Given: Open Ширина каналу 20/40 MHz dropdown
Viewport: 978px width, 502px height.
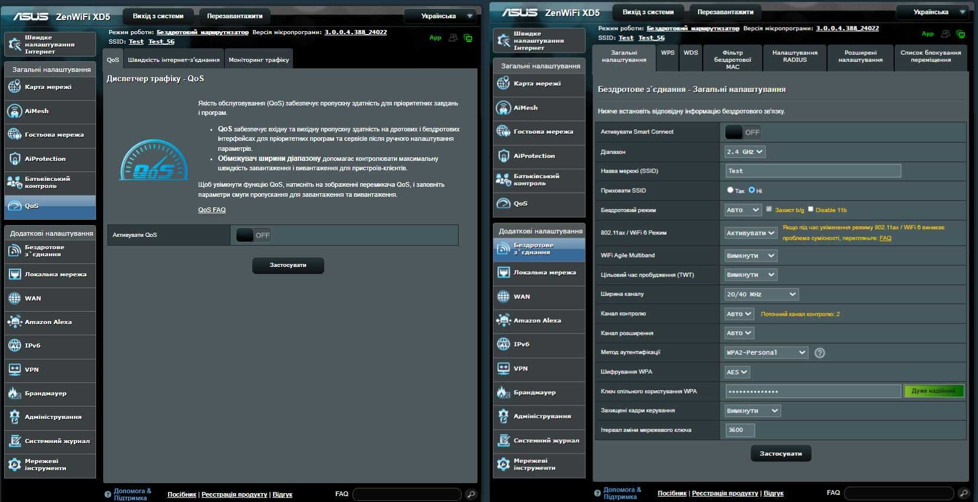Looking at the screenshot, I should pos(762,294).
